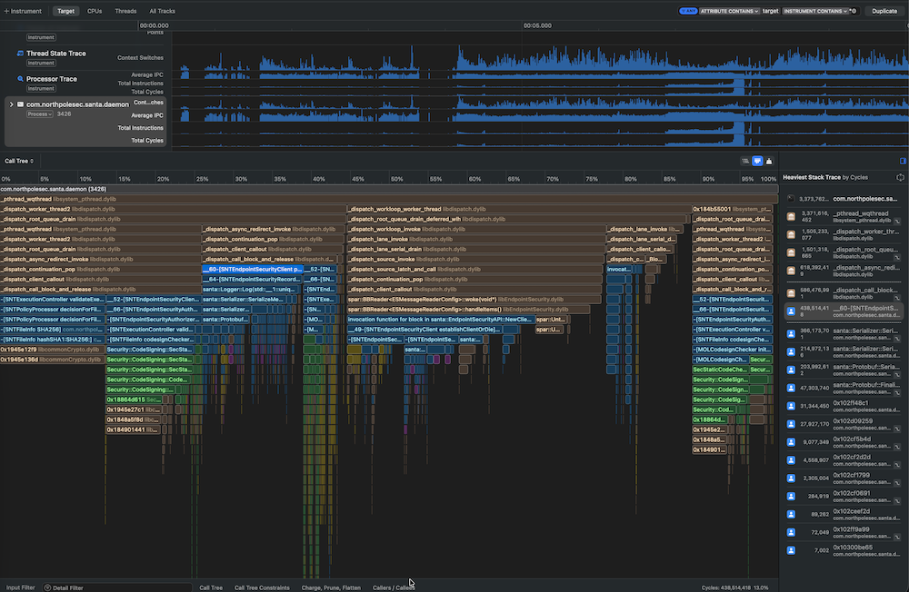Click the Thread State Trace instrument icon
Viewport: 909px width, 592px height.
click(x=19, y=54)
